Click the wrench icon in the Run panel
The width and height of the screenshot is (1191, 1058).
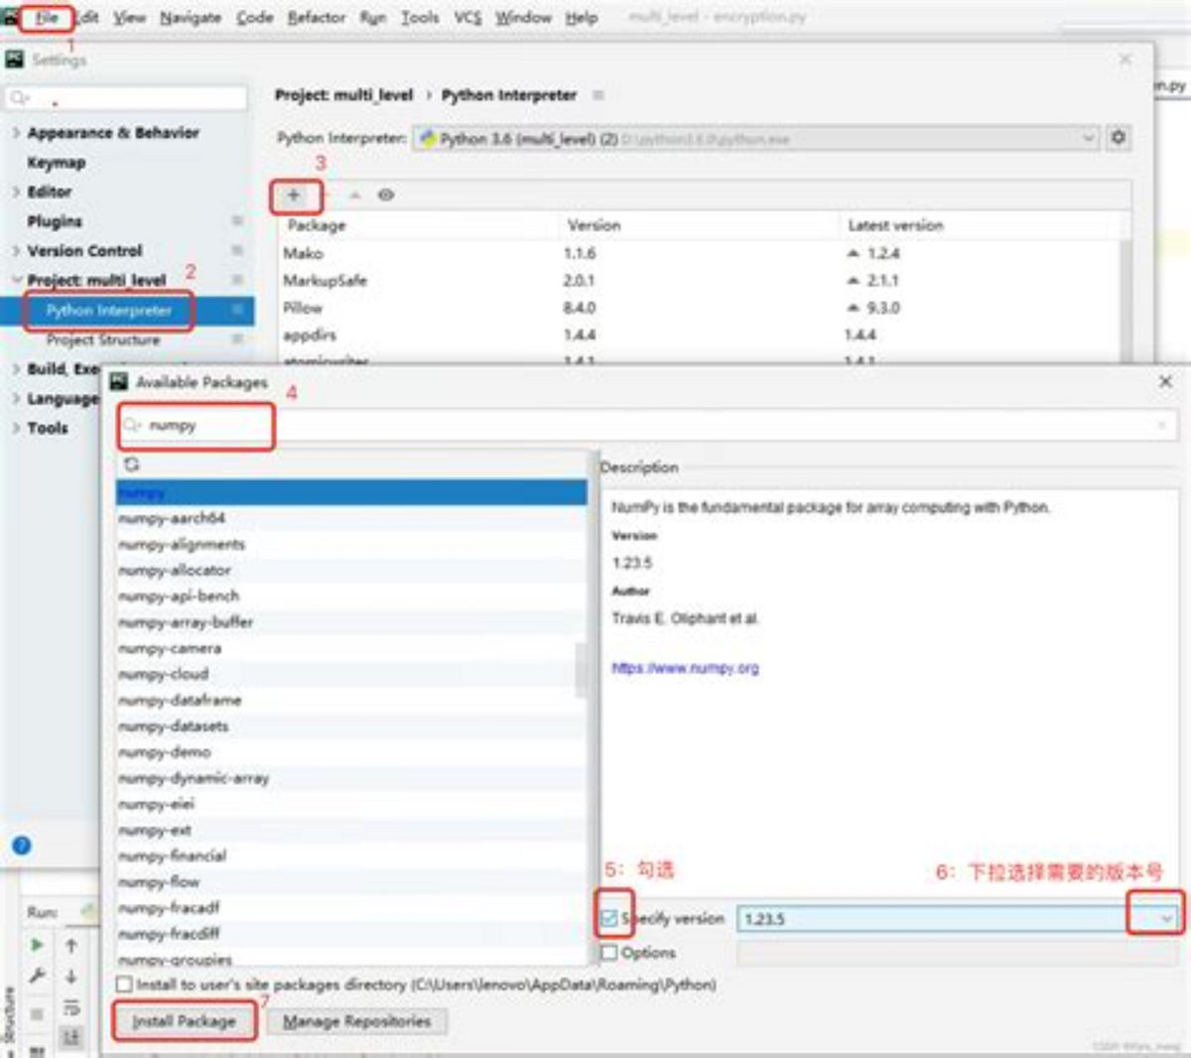37,976
